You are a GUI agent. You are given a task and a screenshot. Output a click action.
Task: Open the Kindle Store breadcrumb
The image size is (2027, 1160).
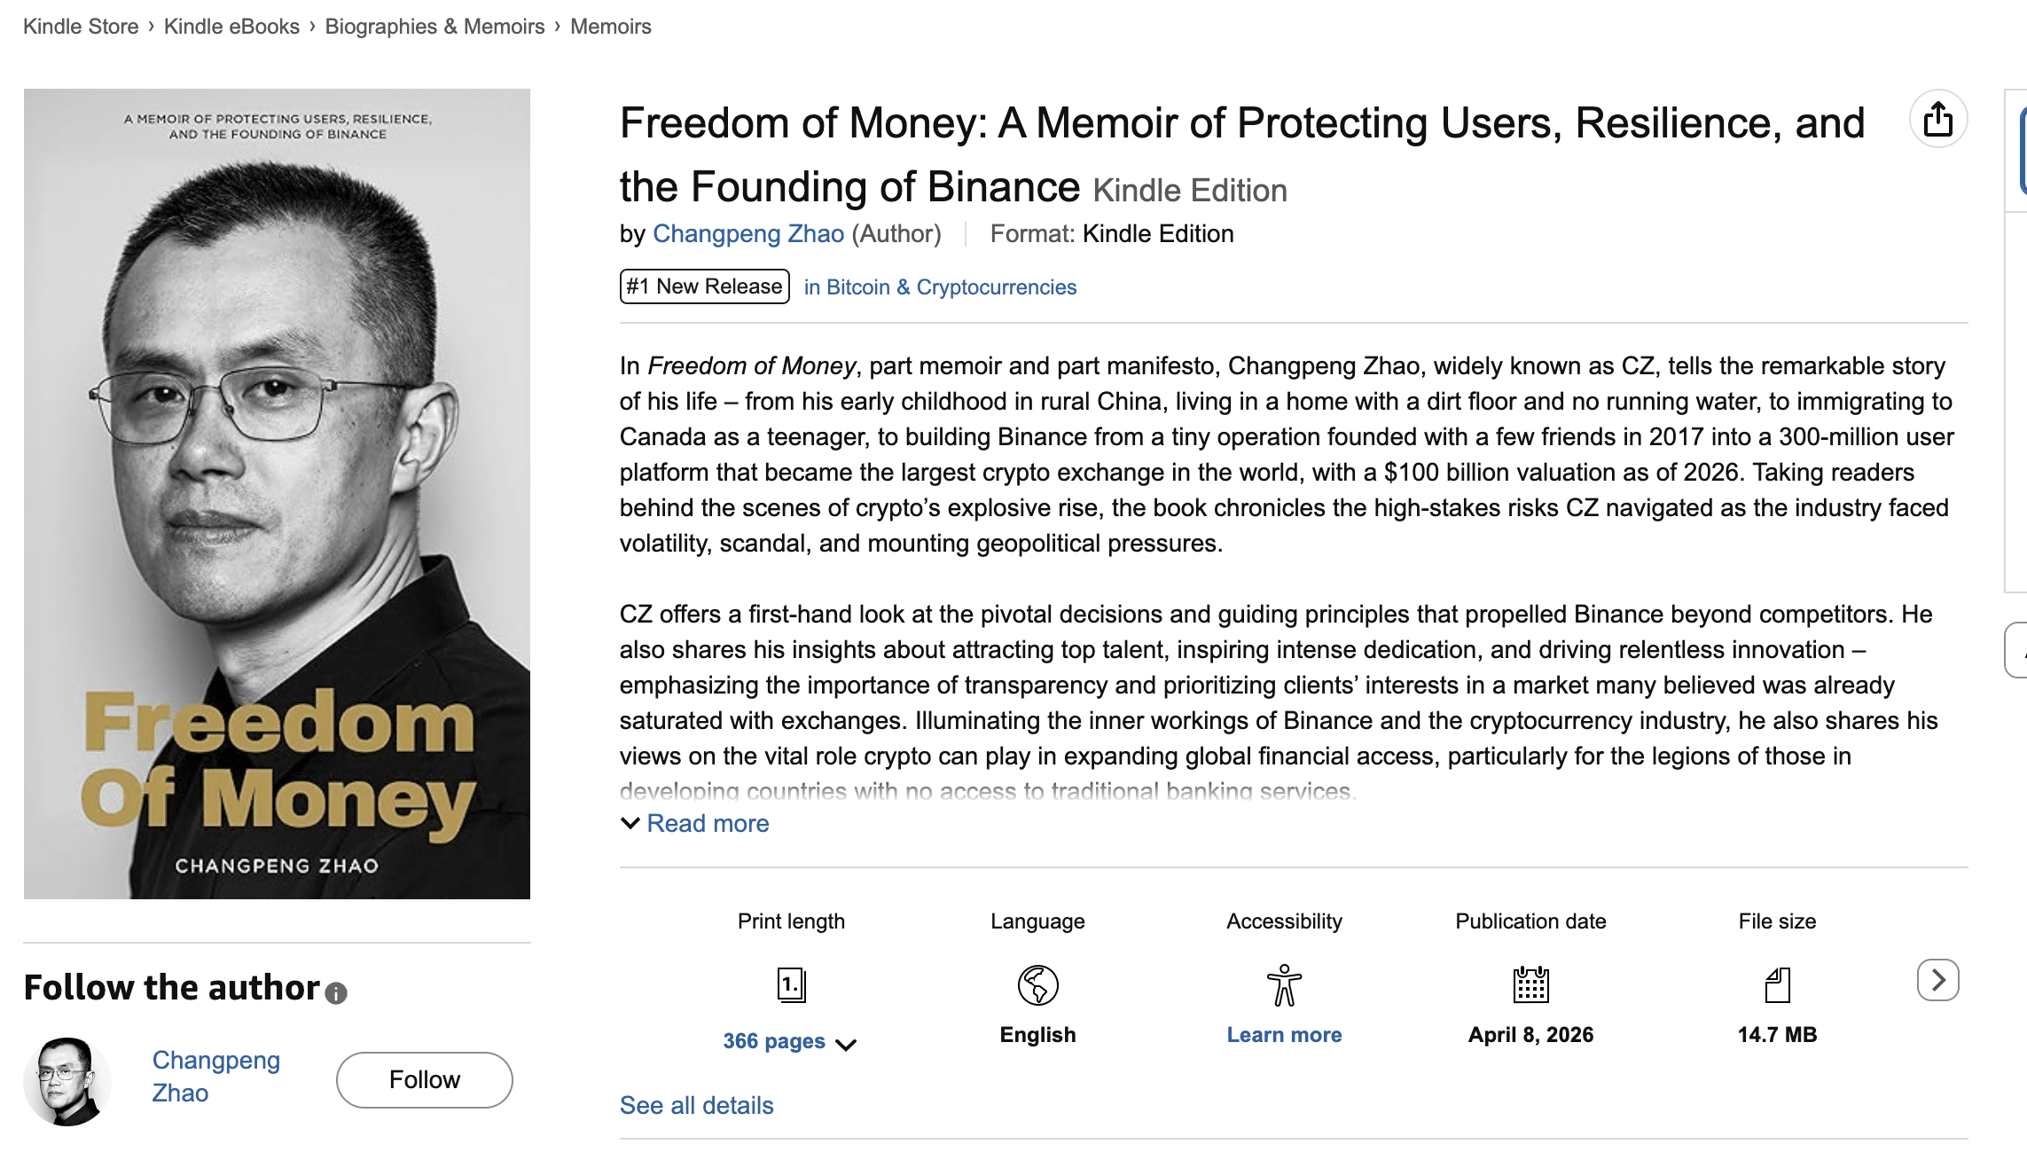(x=81, y=27)
